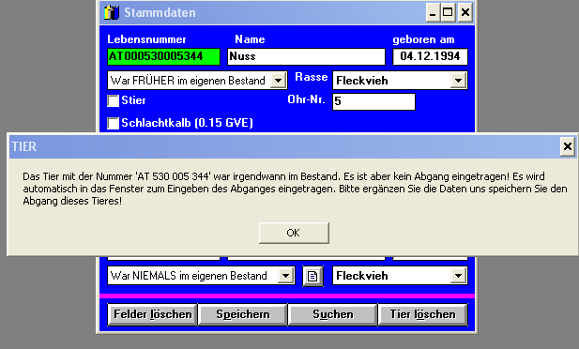Screen dimensions: 579x349
Task: Toggle the Schlachtkalb (0.15 GVE) checkbox
Action: coord(113,123)
